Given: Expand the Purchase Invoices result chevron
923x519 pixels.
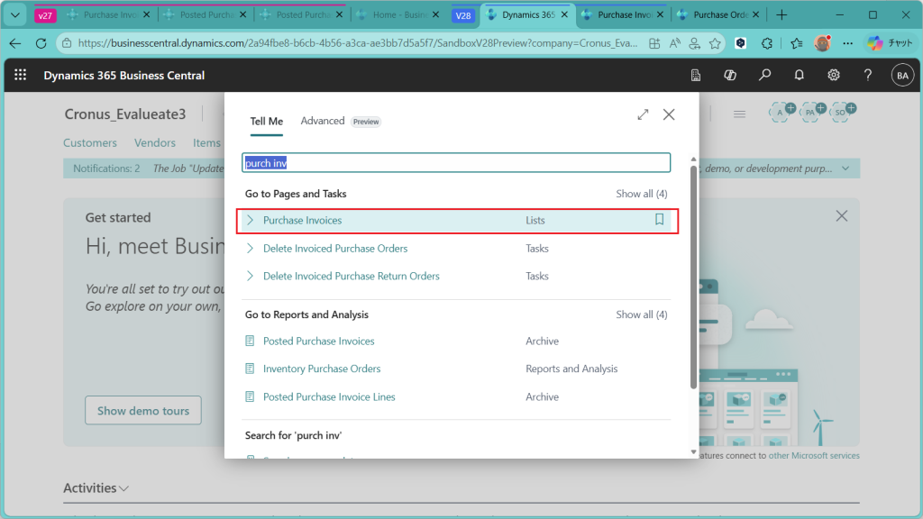Looking at the screenshot, I should pos(251,220).
